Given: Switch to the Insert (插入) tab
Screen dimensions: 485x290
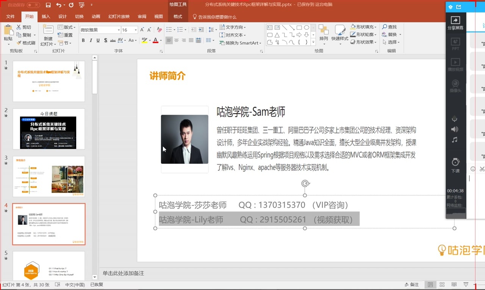Looking at the screenshot, I should 46,17.
